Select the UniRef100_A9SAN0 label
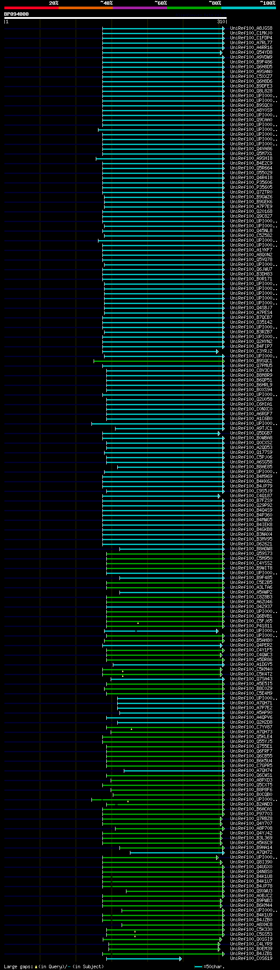The width and height of the screenshot is (280, 970). click(x=251, y=71)
